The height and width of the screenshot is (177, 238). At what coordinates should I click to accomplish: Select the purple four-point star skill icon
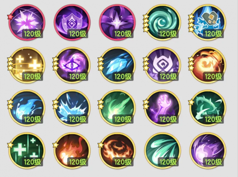117,23
